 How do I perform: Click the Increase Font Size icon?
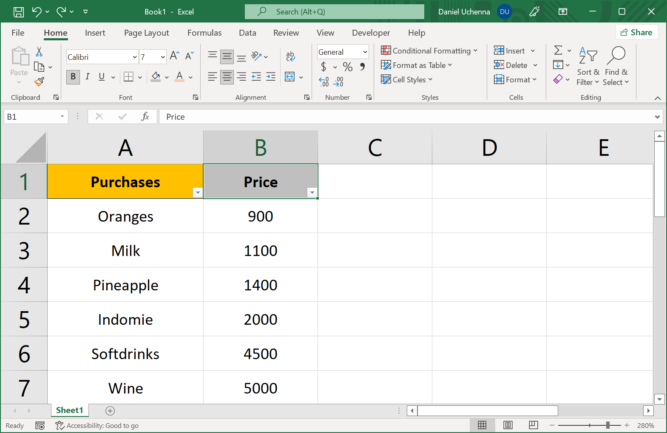(x=174, y=56)
